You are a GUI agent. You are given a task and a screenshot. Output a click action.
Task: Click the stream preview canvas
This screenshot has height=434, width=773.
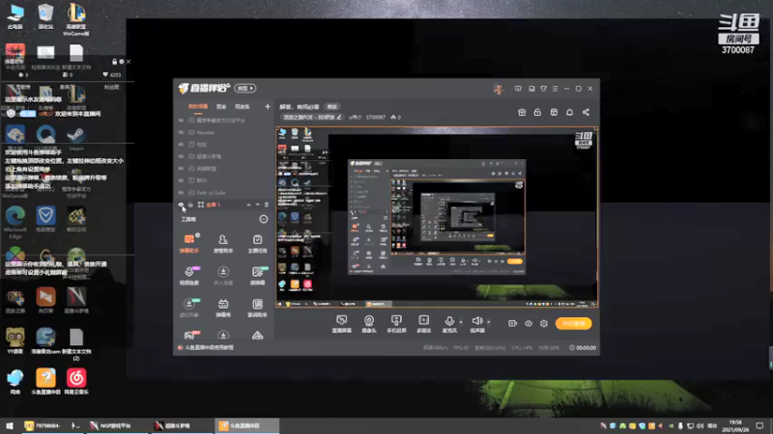437,217
